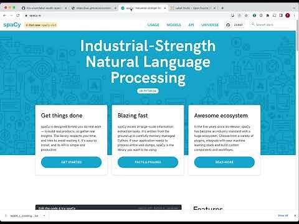Click the search magnifier icon
Screen dimensions: 299x224
tap(253, 24)
